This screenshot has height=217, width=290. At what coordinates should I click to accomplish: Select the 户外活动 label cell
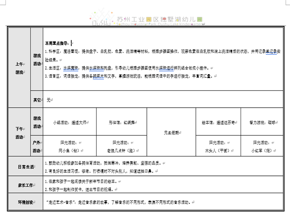[x=37, y=146]
